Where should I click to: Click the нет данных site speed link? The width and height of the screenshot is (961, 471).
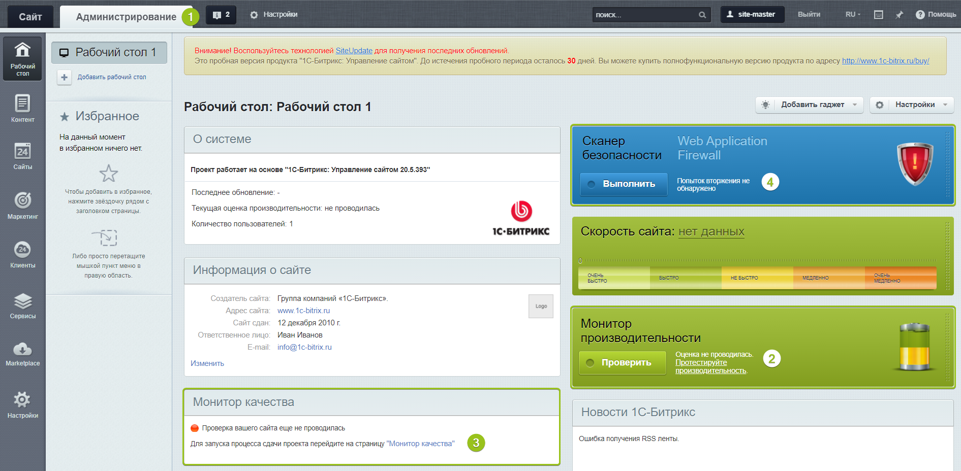click(x=711, y=231)
